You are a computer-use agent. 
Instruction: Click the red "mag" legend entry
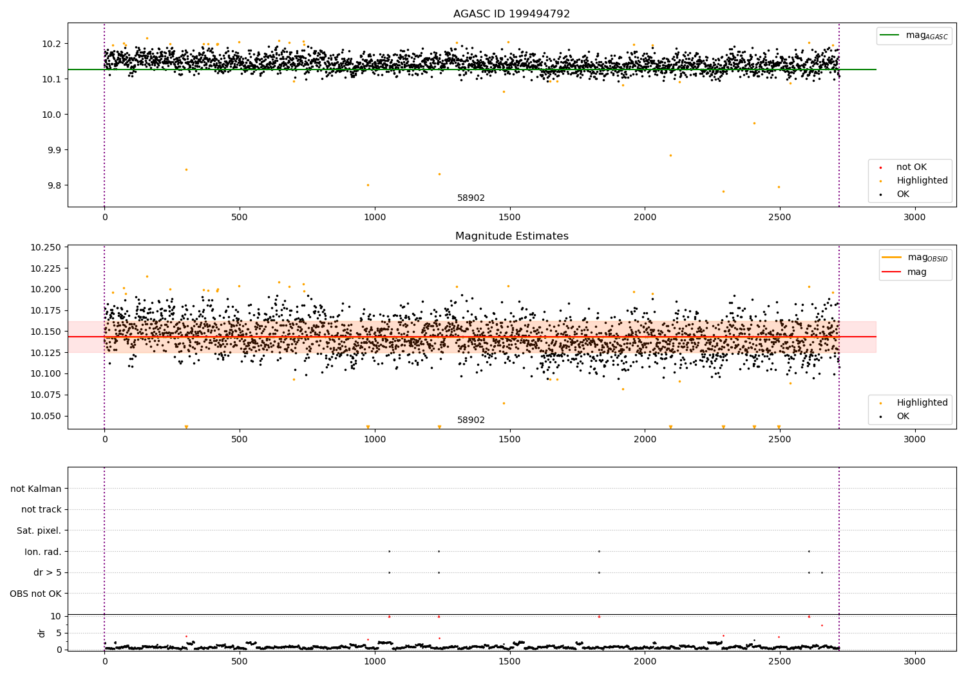pos(905,272)
